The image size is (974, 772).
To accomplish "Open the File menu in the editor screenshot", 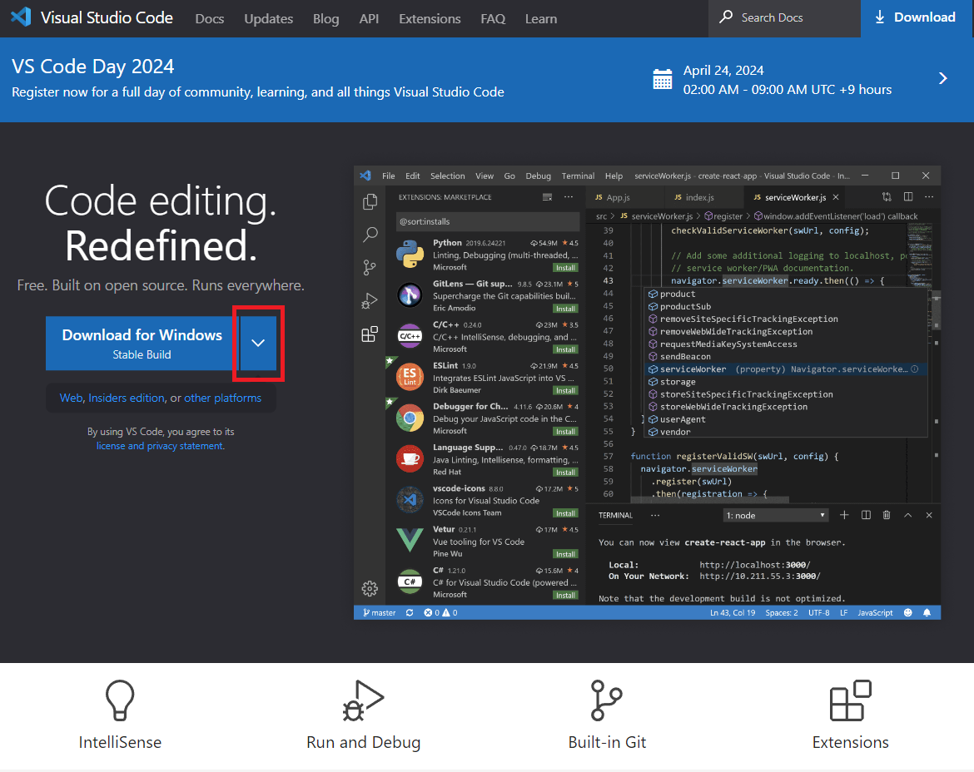I will click(388, 176).
